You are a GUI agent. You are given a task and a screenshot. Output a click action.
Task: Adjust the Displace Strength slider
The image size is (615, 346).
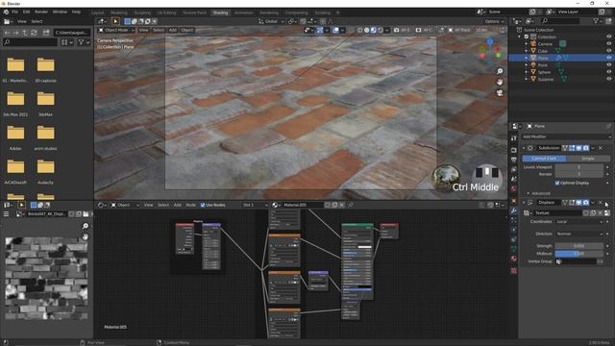[x=578, y=246]
